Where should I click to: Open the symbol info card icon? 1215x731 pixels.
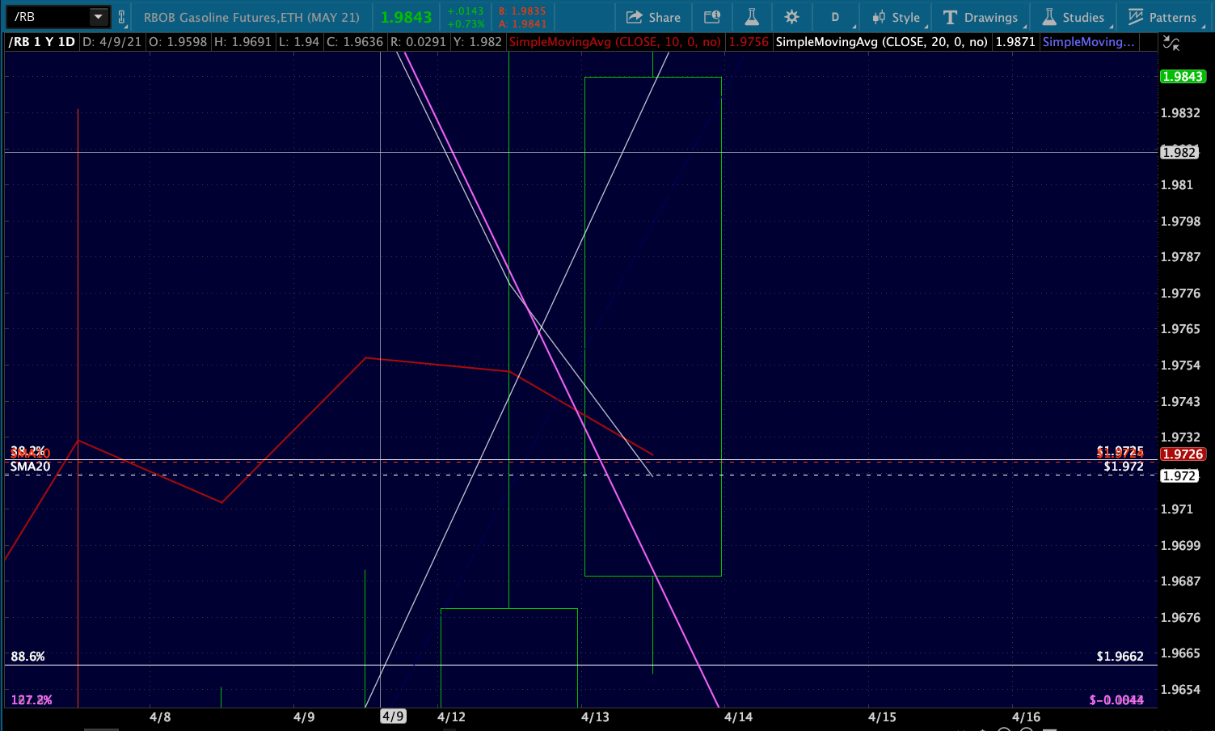coord(711,17)
